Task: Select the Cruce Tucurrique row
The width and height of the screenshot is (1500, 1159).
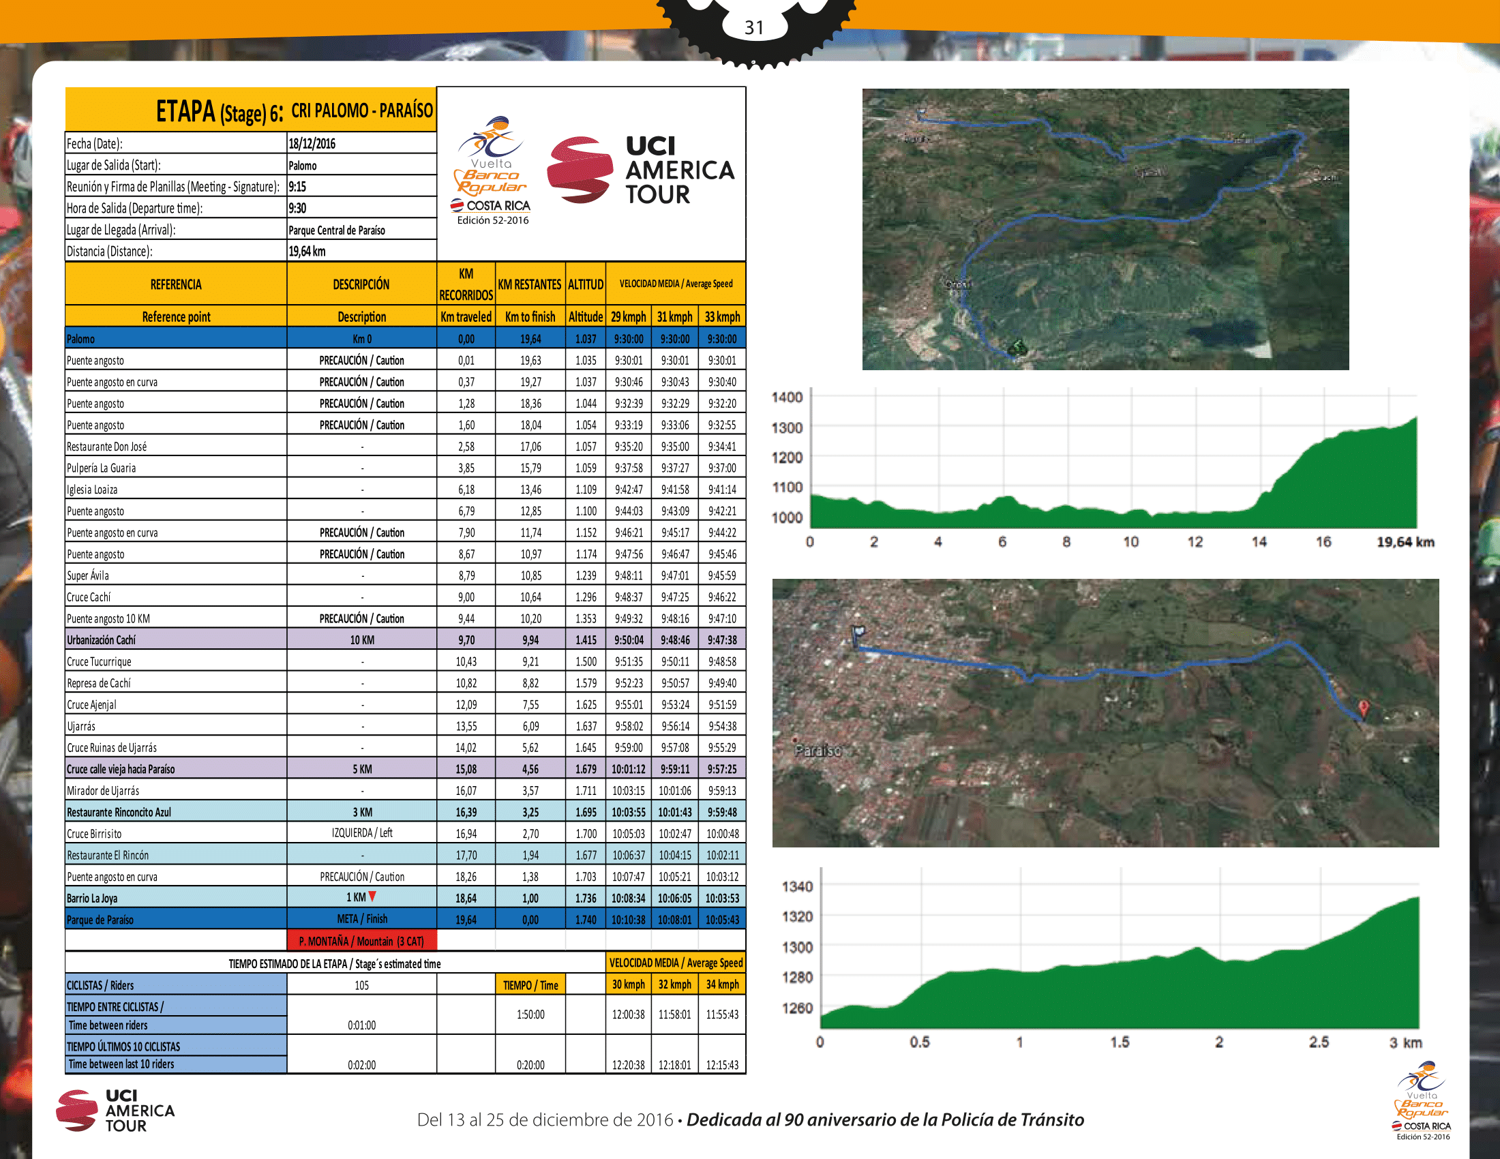Action: coord(405,661)
